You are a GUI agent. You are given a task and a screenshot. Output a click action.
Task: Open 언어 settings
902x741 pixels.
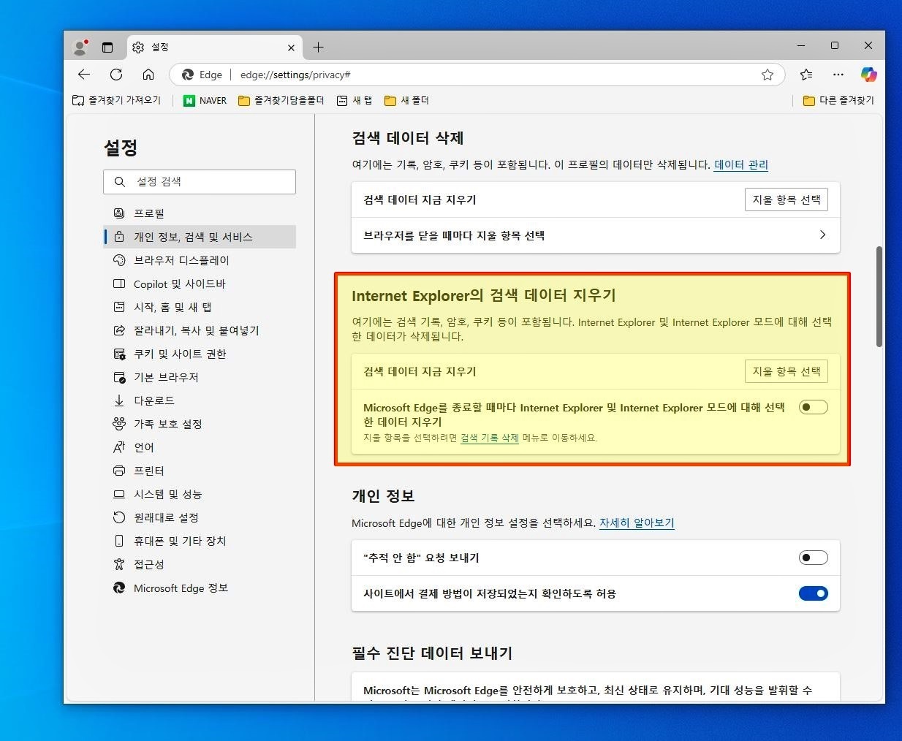tap(200, 447)
